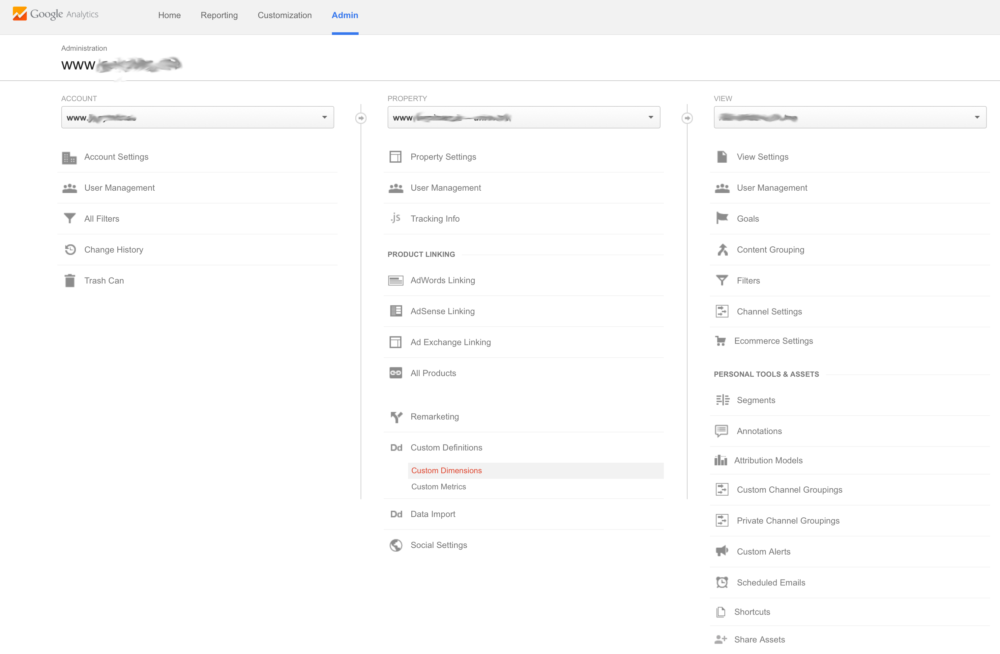The height and width of the screenshot is (654, 1000).
Task: Open Tracking Info link text
Action: click(435, 219)
